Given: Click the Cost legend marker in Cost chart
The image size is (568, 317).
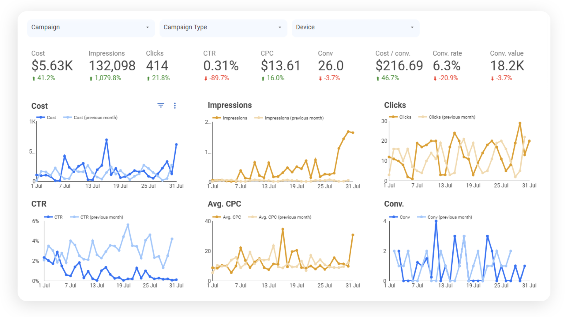Looking at the screenshot, I should click(x=41, y=117).
